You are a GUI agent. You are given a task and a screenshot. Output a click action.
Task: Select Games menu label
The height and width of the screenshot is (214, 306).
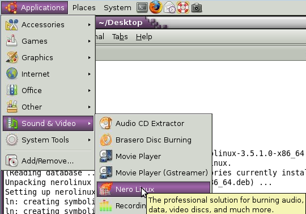tap(35, 41)
